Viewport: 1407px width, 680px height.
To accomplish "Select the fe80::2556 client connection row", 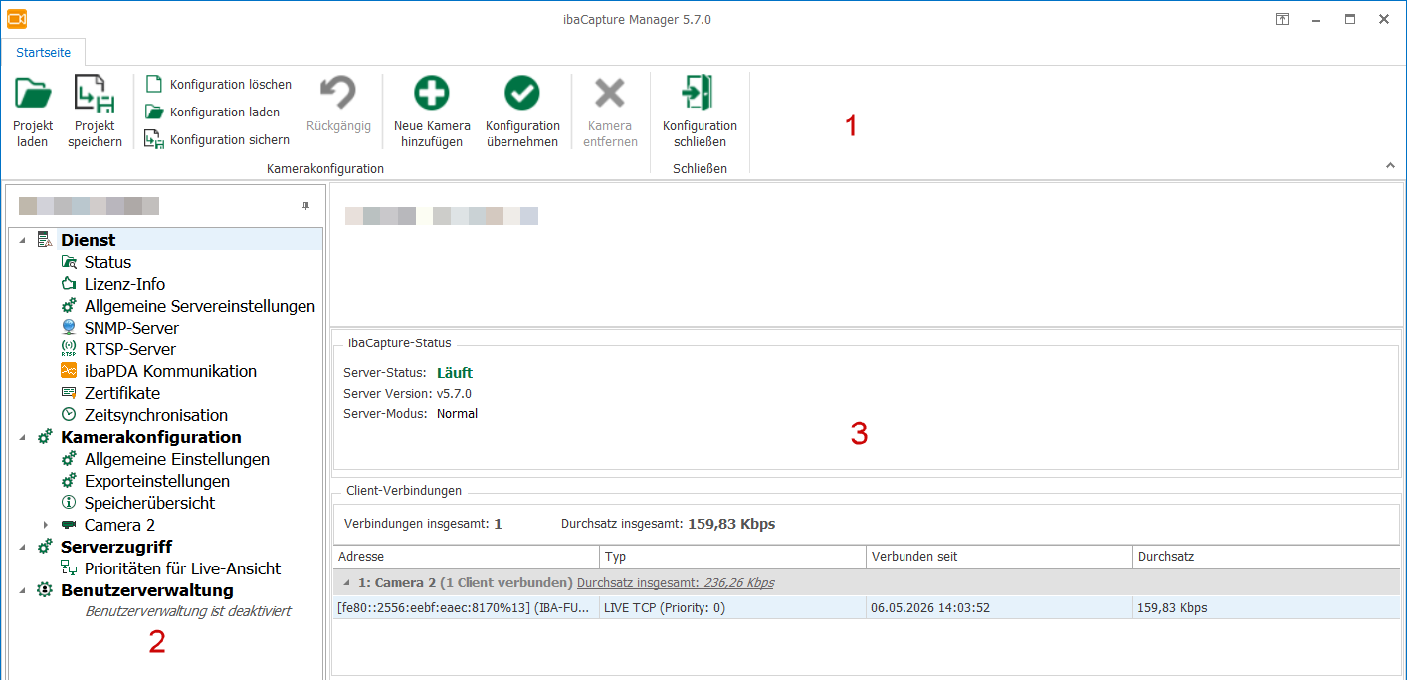I will pyautogui.click(x=867, y=607).
